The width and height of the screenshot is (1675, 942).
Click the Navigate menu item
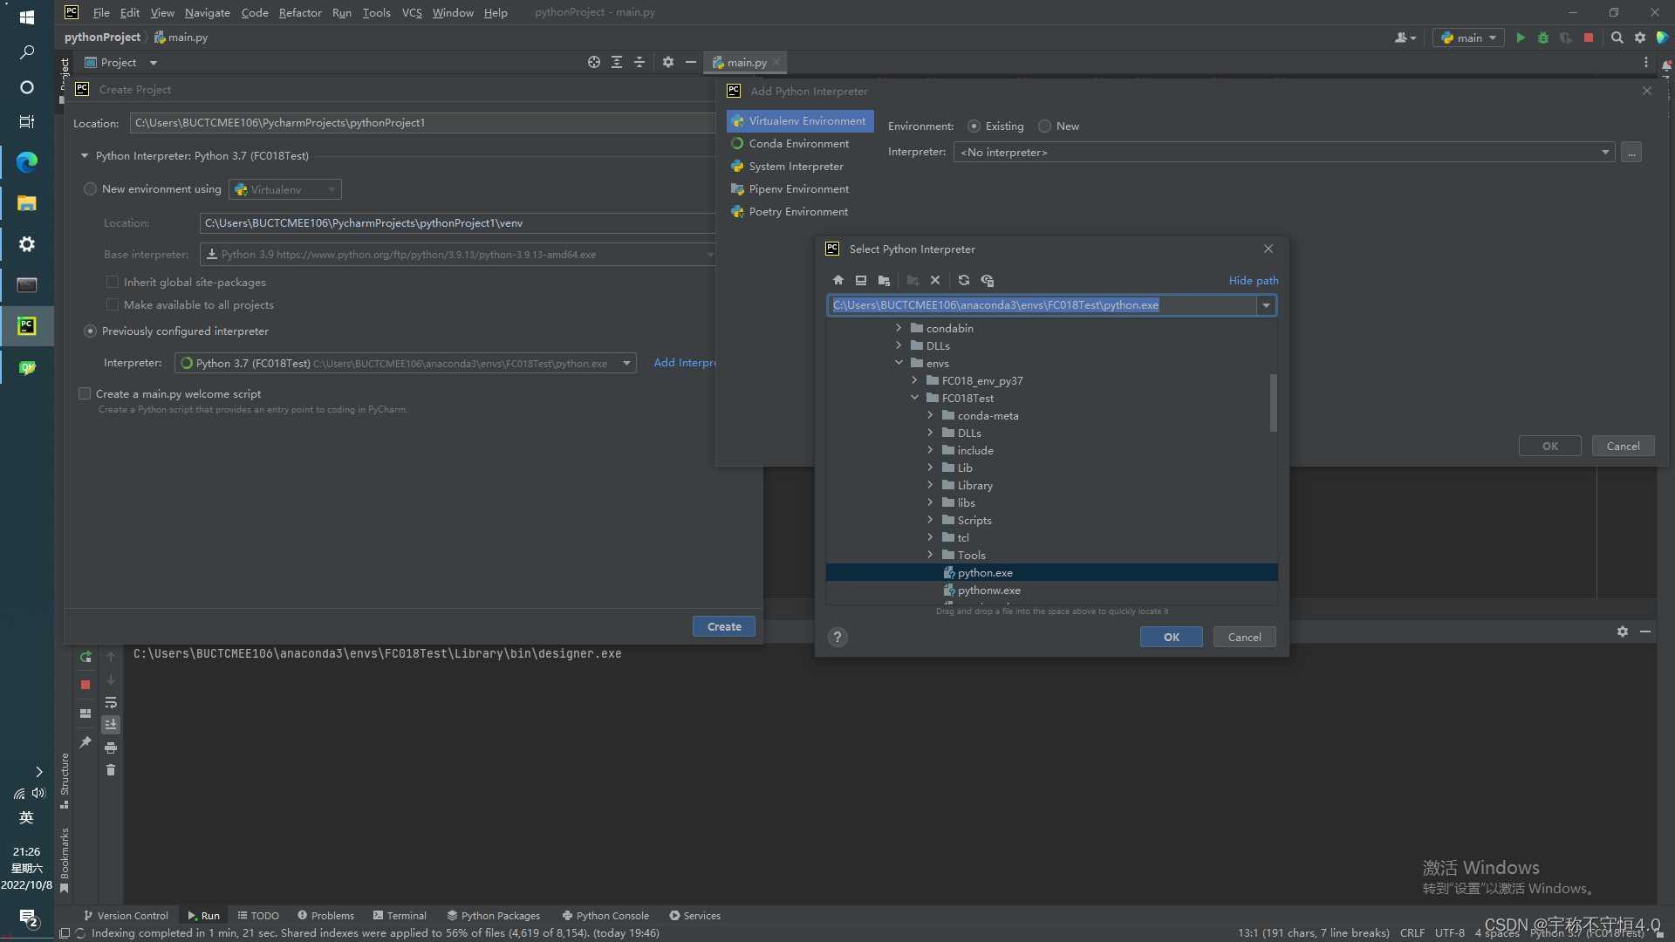(205, 11)
